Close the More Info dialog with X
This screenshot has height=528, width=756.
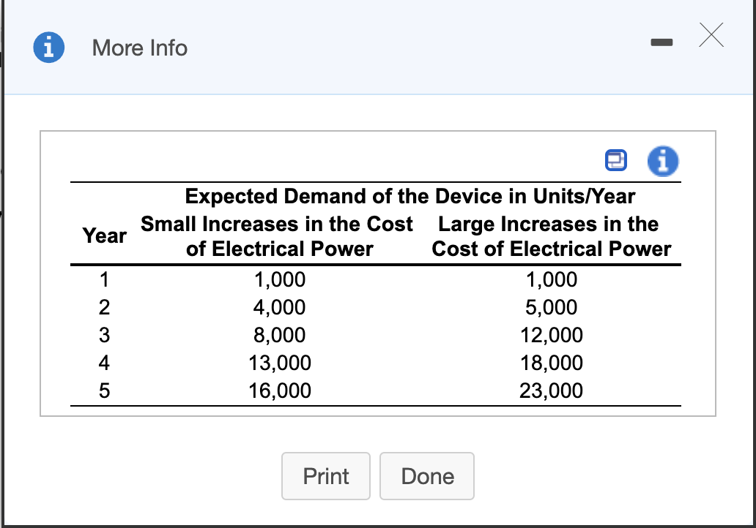point(711,34)
